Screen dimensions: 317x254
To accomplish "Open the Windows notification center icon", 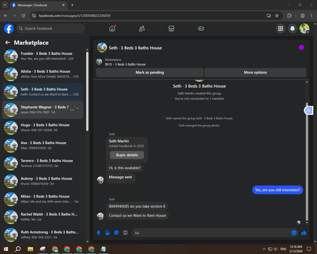I will pyautogui.click(x=309, y=249).
